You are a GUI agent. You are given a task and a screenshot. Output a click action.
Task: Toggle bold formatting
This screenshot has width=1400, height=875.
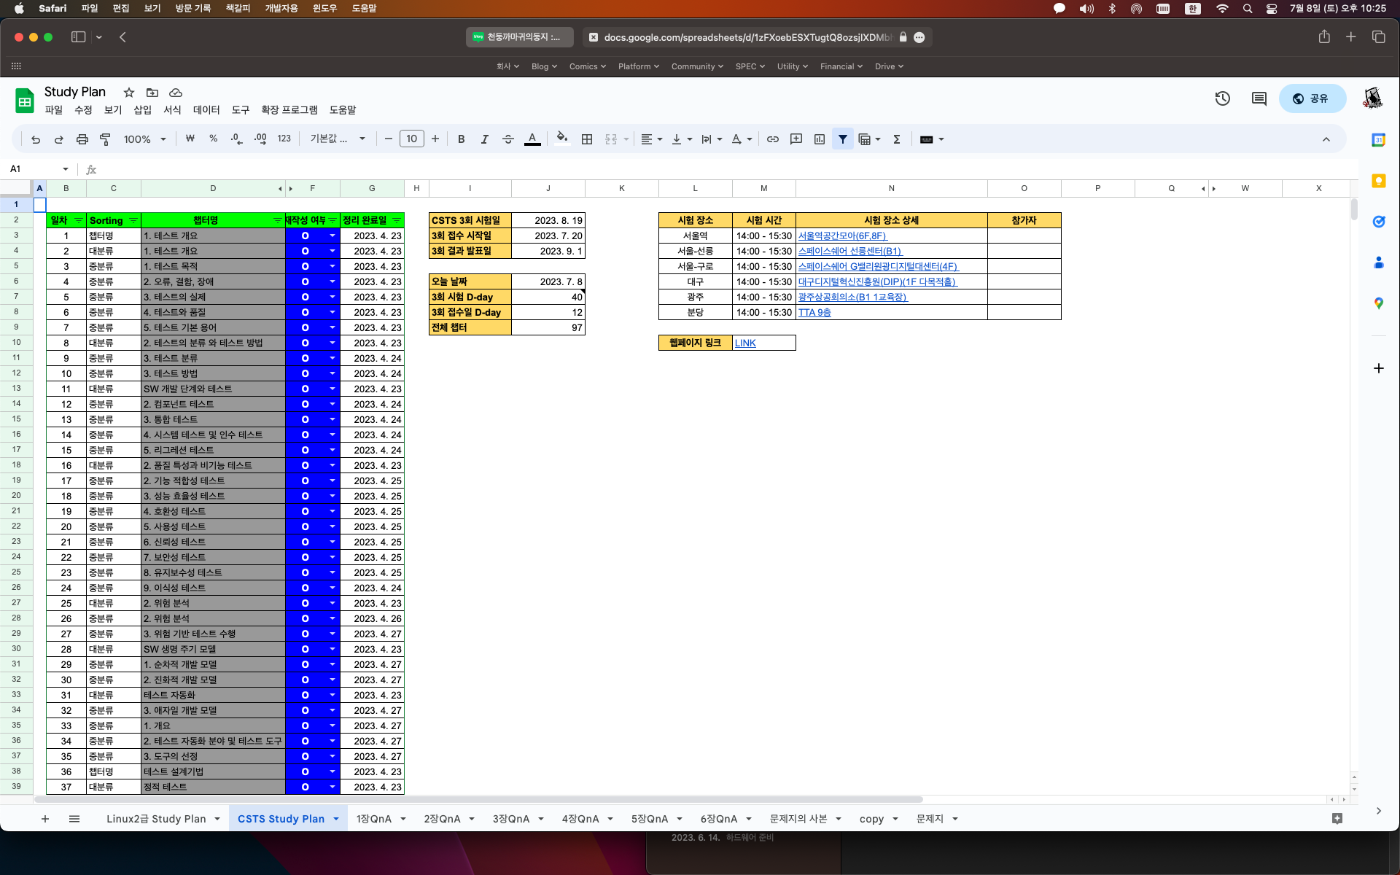point(461,139)
